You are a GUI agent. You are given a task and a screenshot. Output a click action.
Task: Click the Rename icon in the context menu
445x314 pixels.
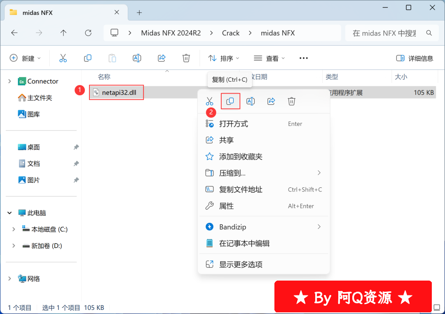pyautogui.click(x=251, y=101)
